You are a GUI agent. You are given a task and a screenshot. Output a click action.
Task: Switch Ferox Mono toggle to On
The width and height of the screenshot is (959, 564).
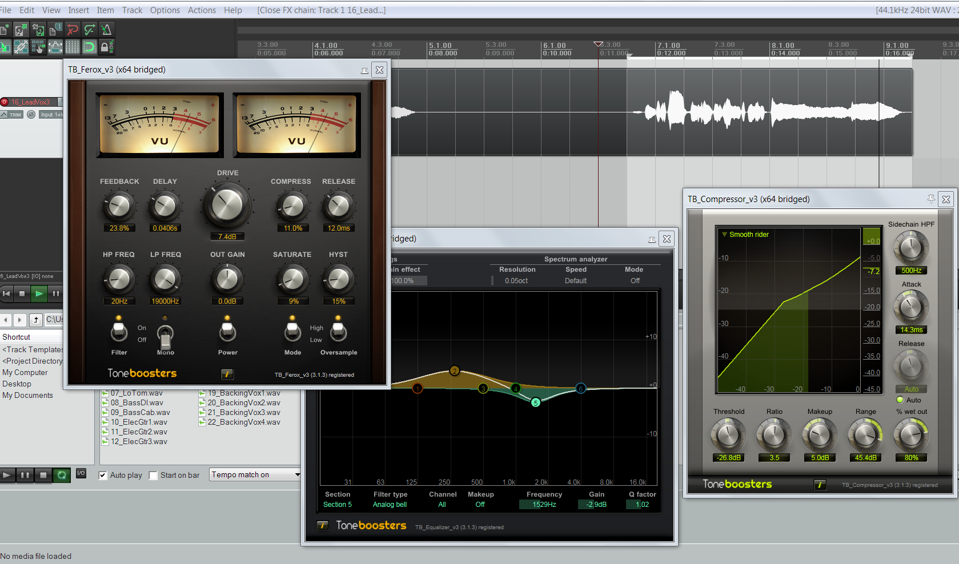point(166,337)
